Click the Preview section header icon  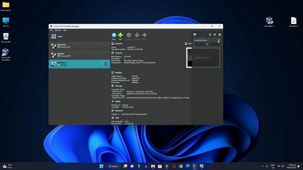pos(186,44)
